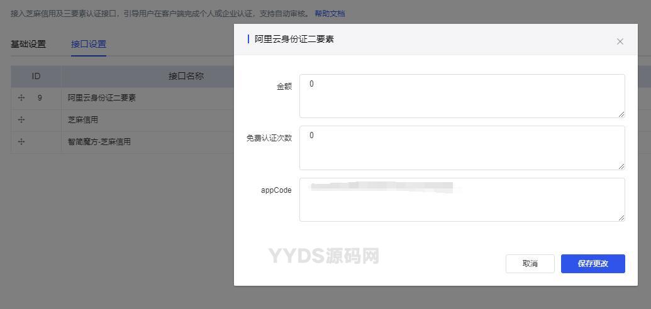
Task: Select the 智简魔方-芝麻信用 interface row name
Action: click(99, 142)
